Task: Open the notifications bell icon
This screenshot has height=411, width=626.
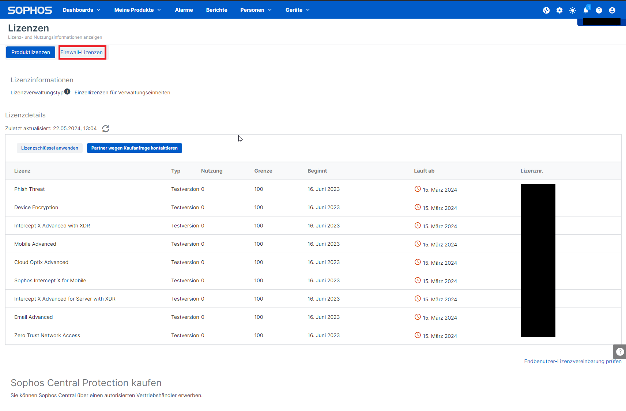Action: (586, 10)
